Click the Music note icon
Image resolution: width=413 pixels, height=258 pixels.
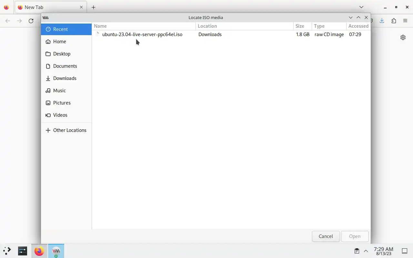48,90
